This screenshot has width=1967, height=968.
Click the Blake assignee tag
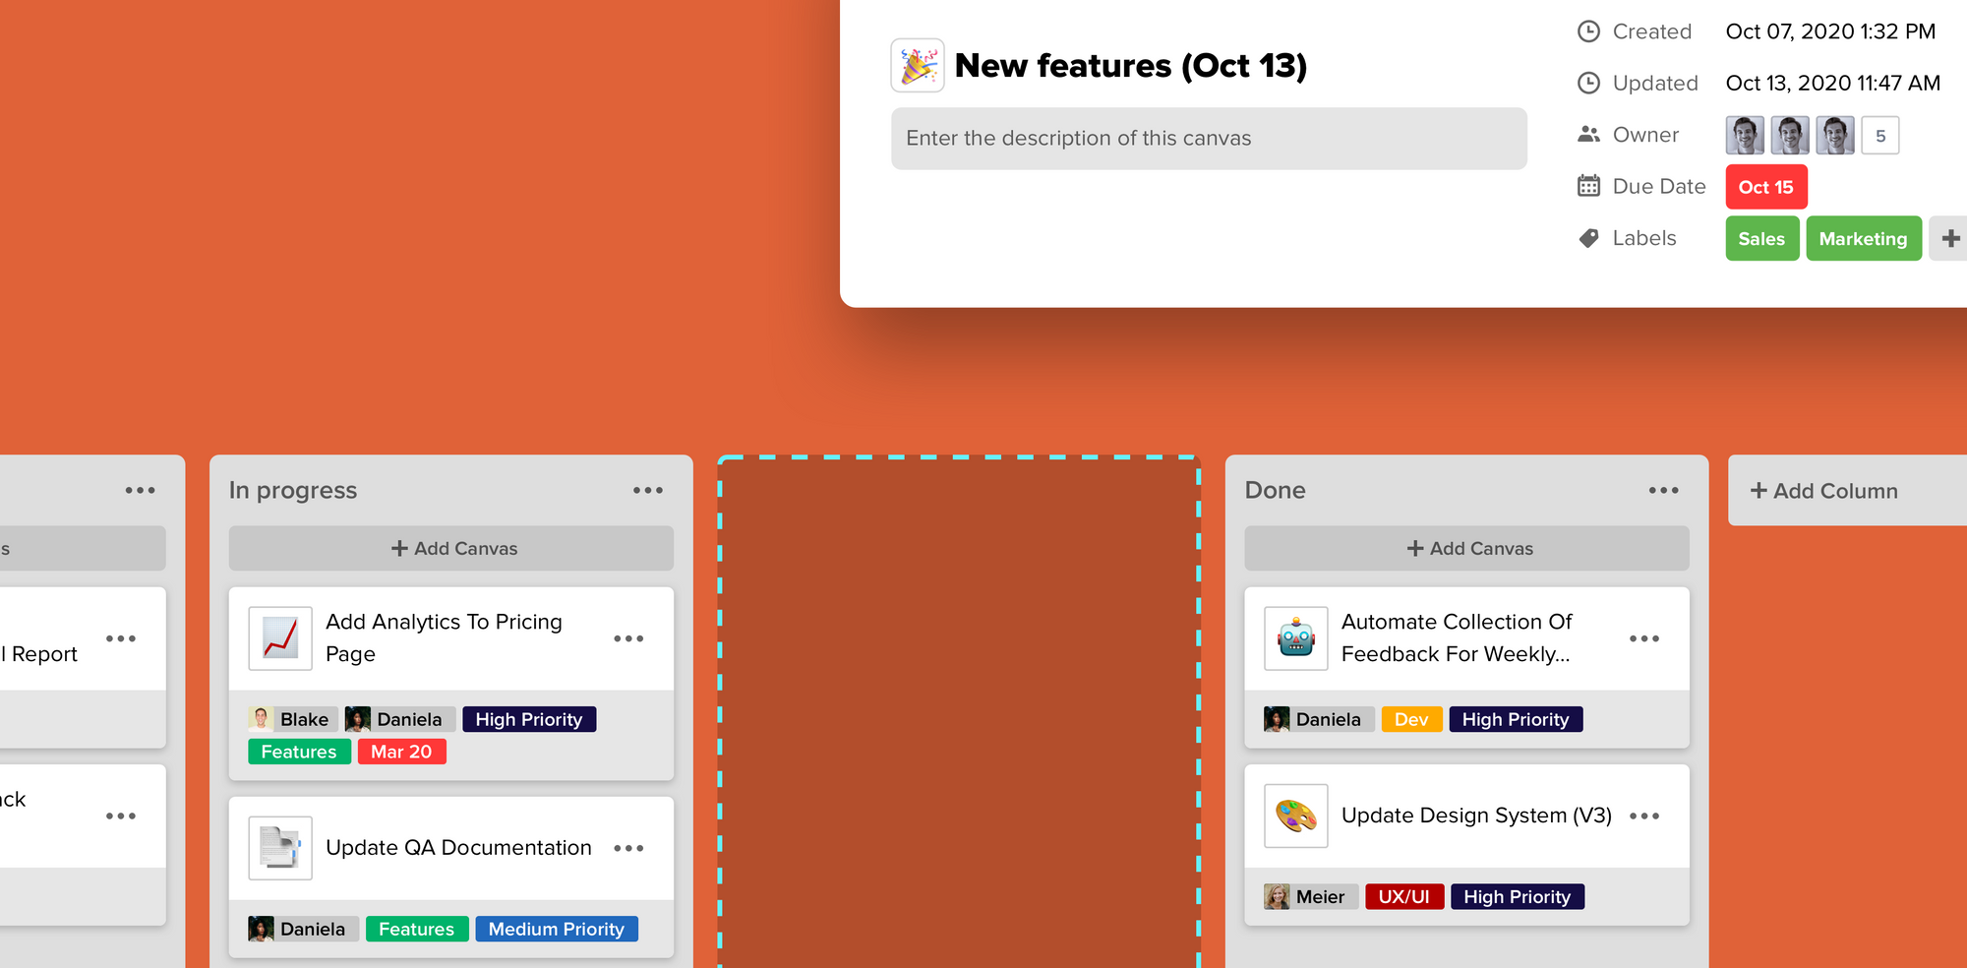click(x=293, y=719)
